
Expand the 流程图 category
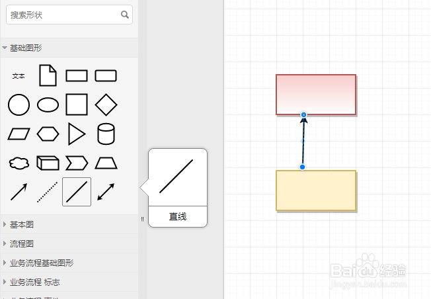[21, 243]
